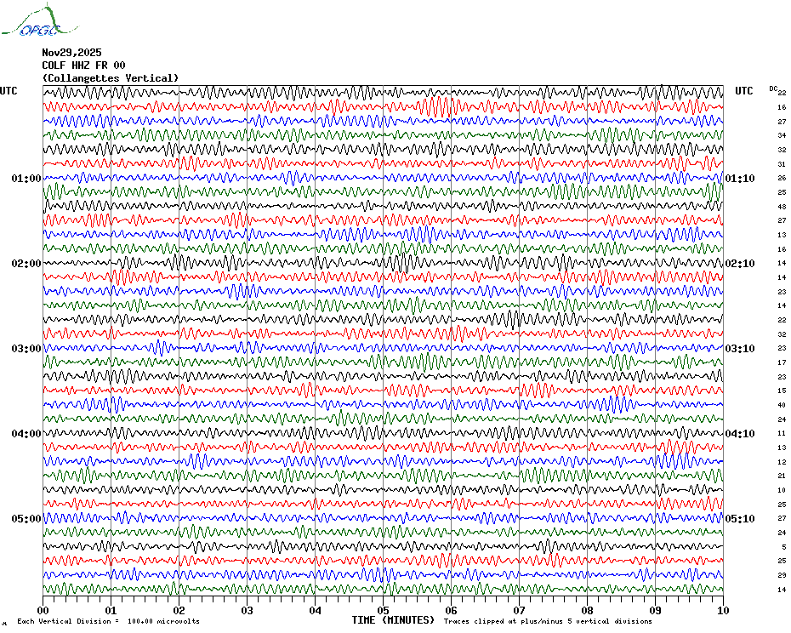
Task: Click the Traces clipped footnote text
Action: [x=548, y=621]
